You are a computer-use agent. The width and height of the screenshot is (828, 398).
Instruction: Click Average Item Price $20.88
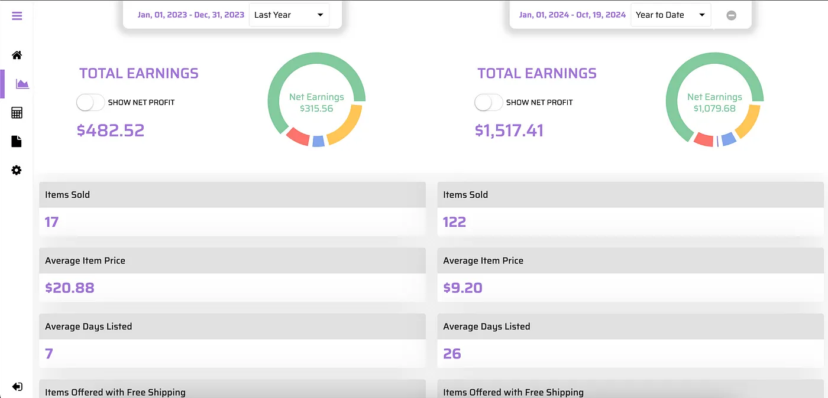click(x=70, y=288)
